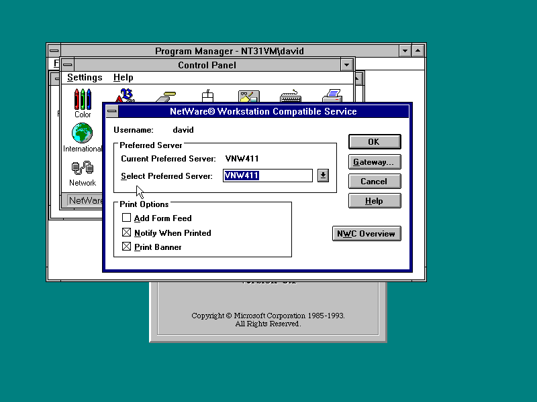Open the NWC Overview
Viewport: 537px width, 402px height.
pos(367,234)
